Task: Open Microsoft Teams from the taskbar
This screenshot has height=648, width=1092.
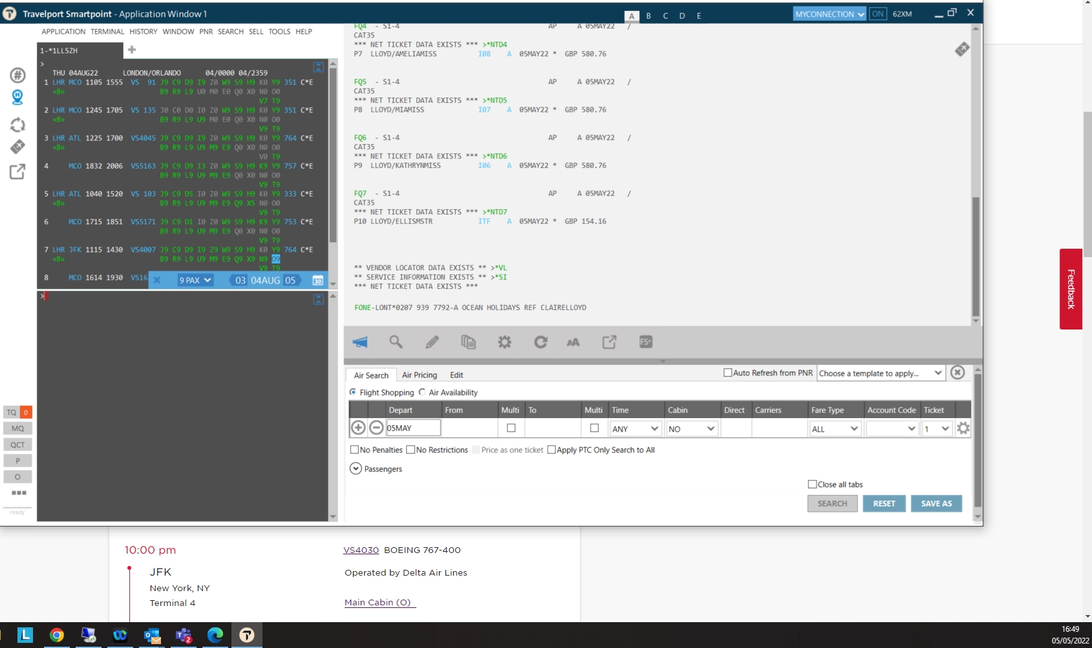Action: pyautogui.click(x=184, y=635)
